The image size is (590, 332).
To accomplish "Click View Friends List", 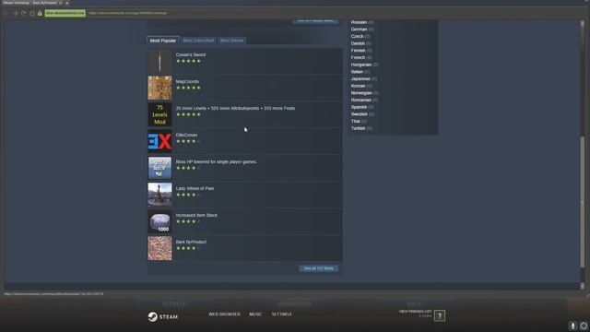I will [x=415, y=312].
